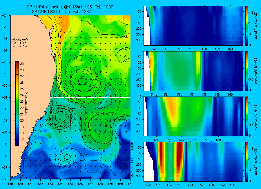Image resolution: width=261 pixels, height=189 pixels.
Task: Select the 'speed (m/s) lat=-29' label
Action: (x=256, y=71)
